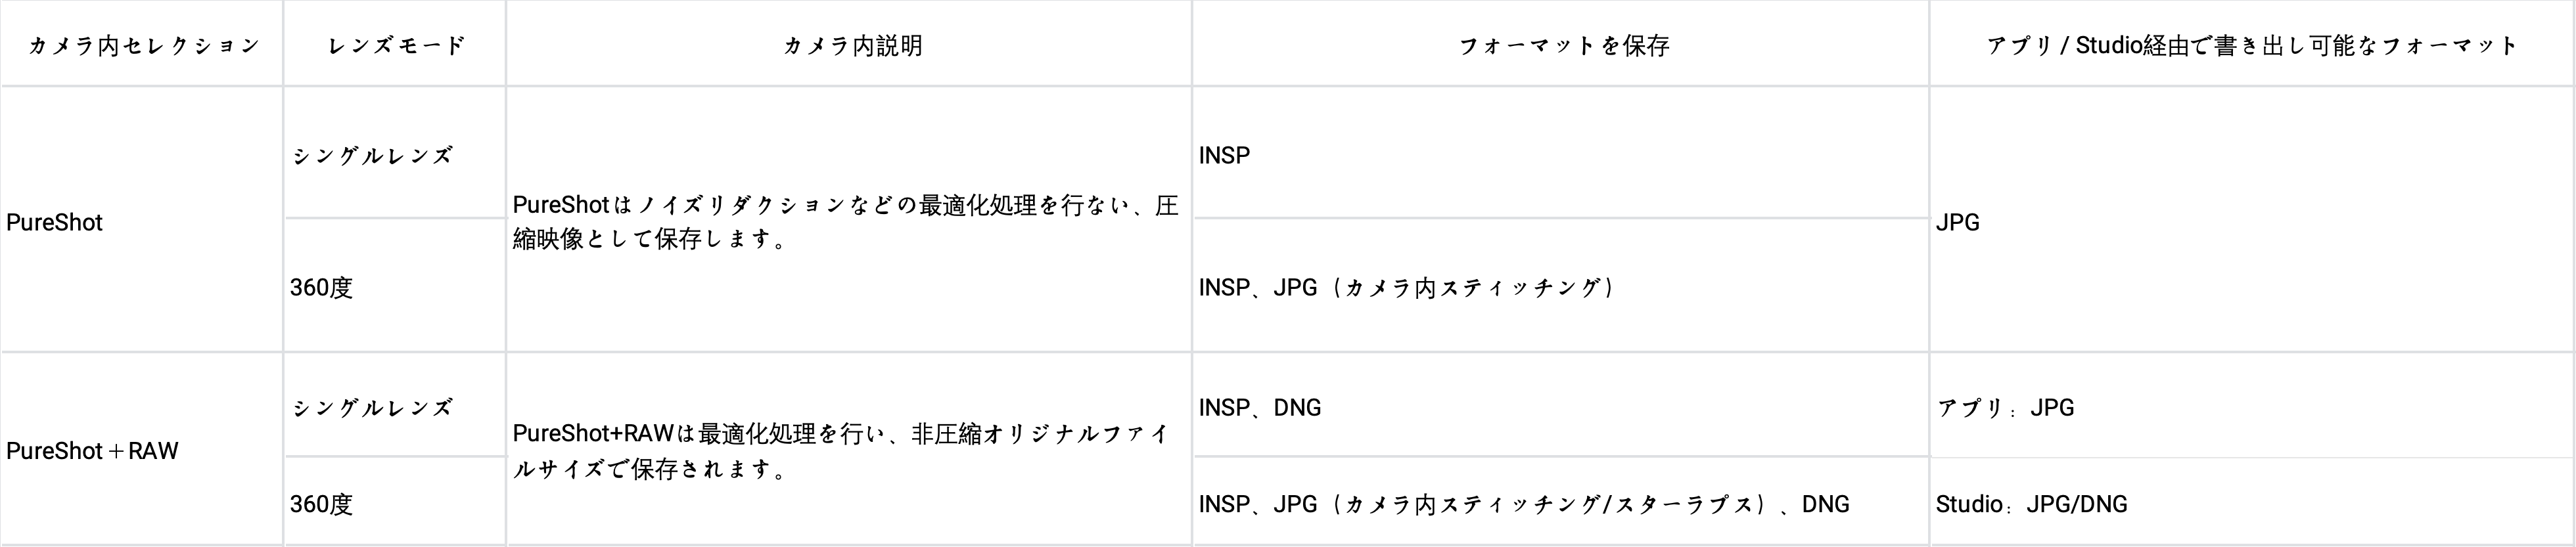Click the アプリ：JPG export cell

pyautogui.click(x=2006, y=408)
